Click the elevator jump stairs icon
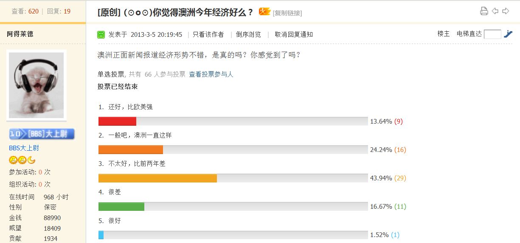 tap(508, 34)
